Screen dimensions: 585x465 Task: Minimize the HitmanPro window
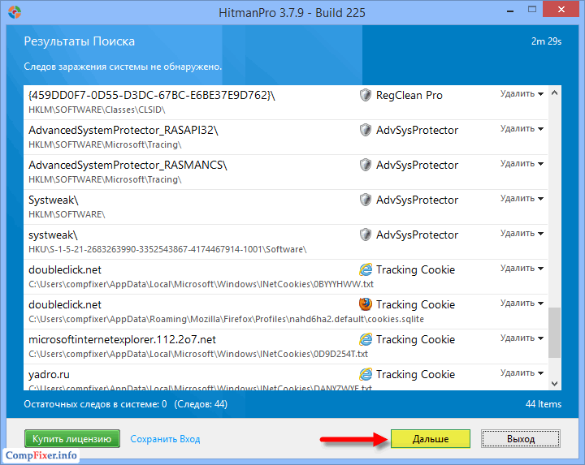[510, 10]
